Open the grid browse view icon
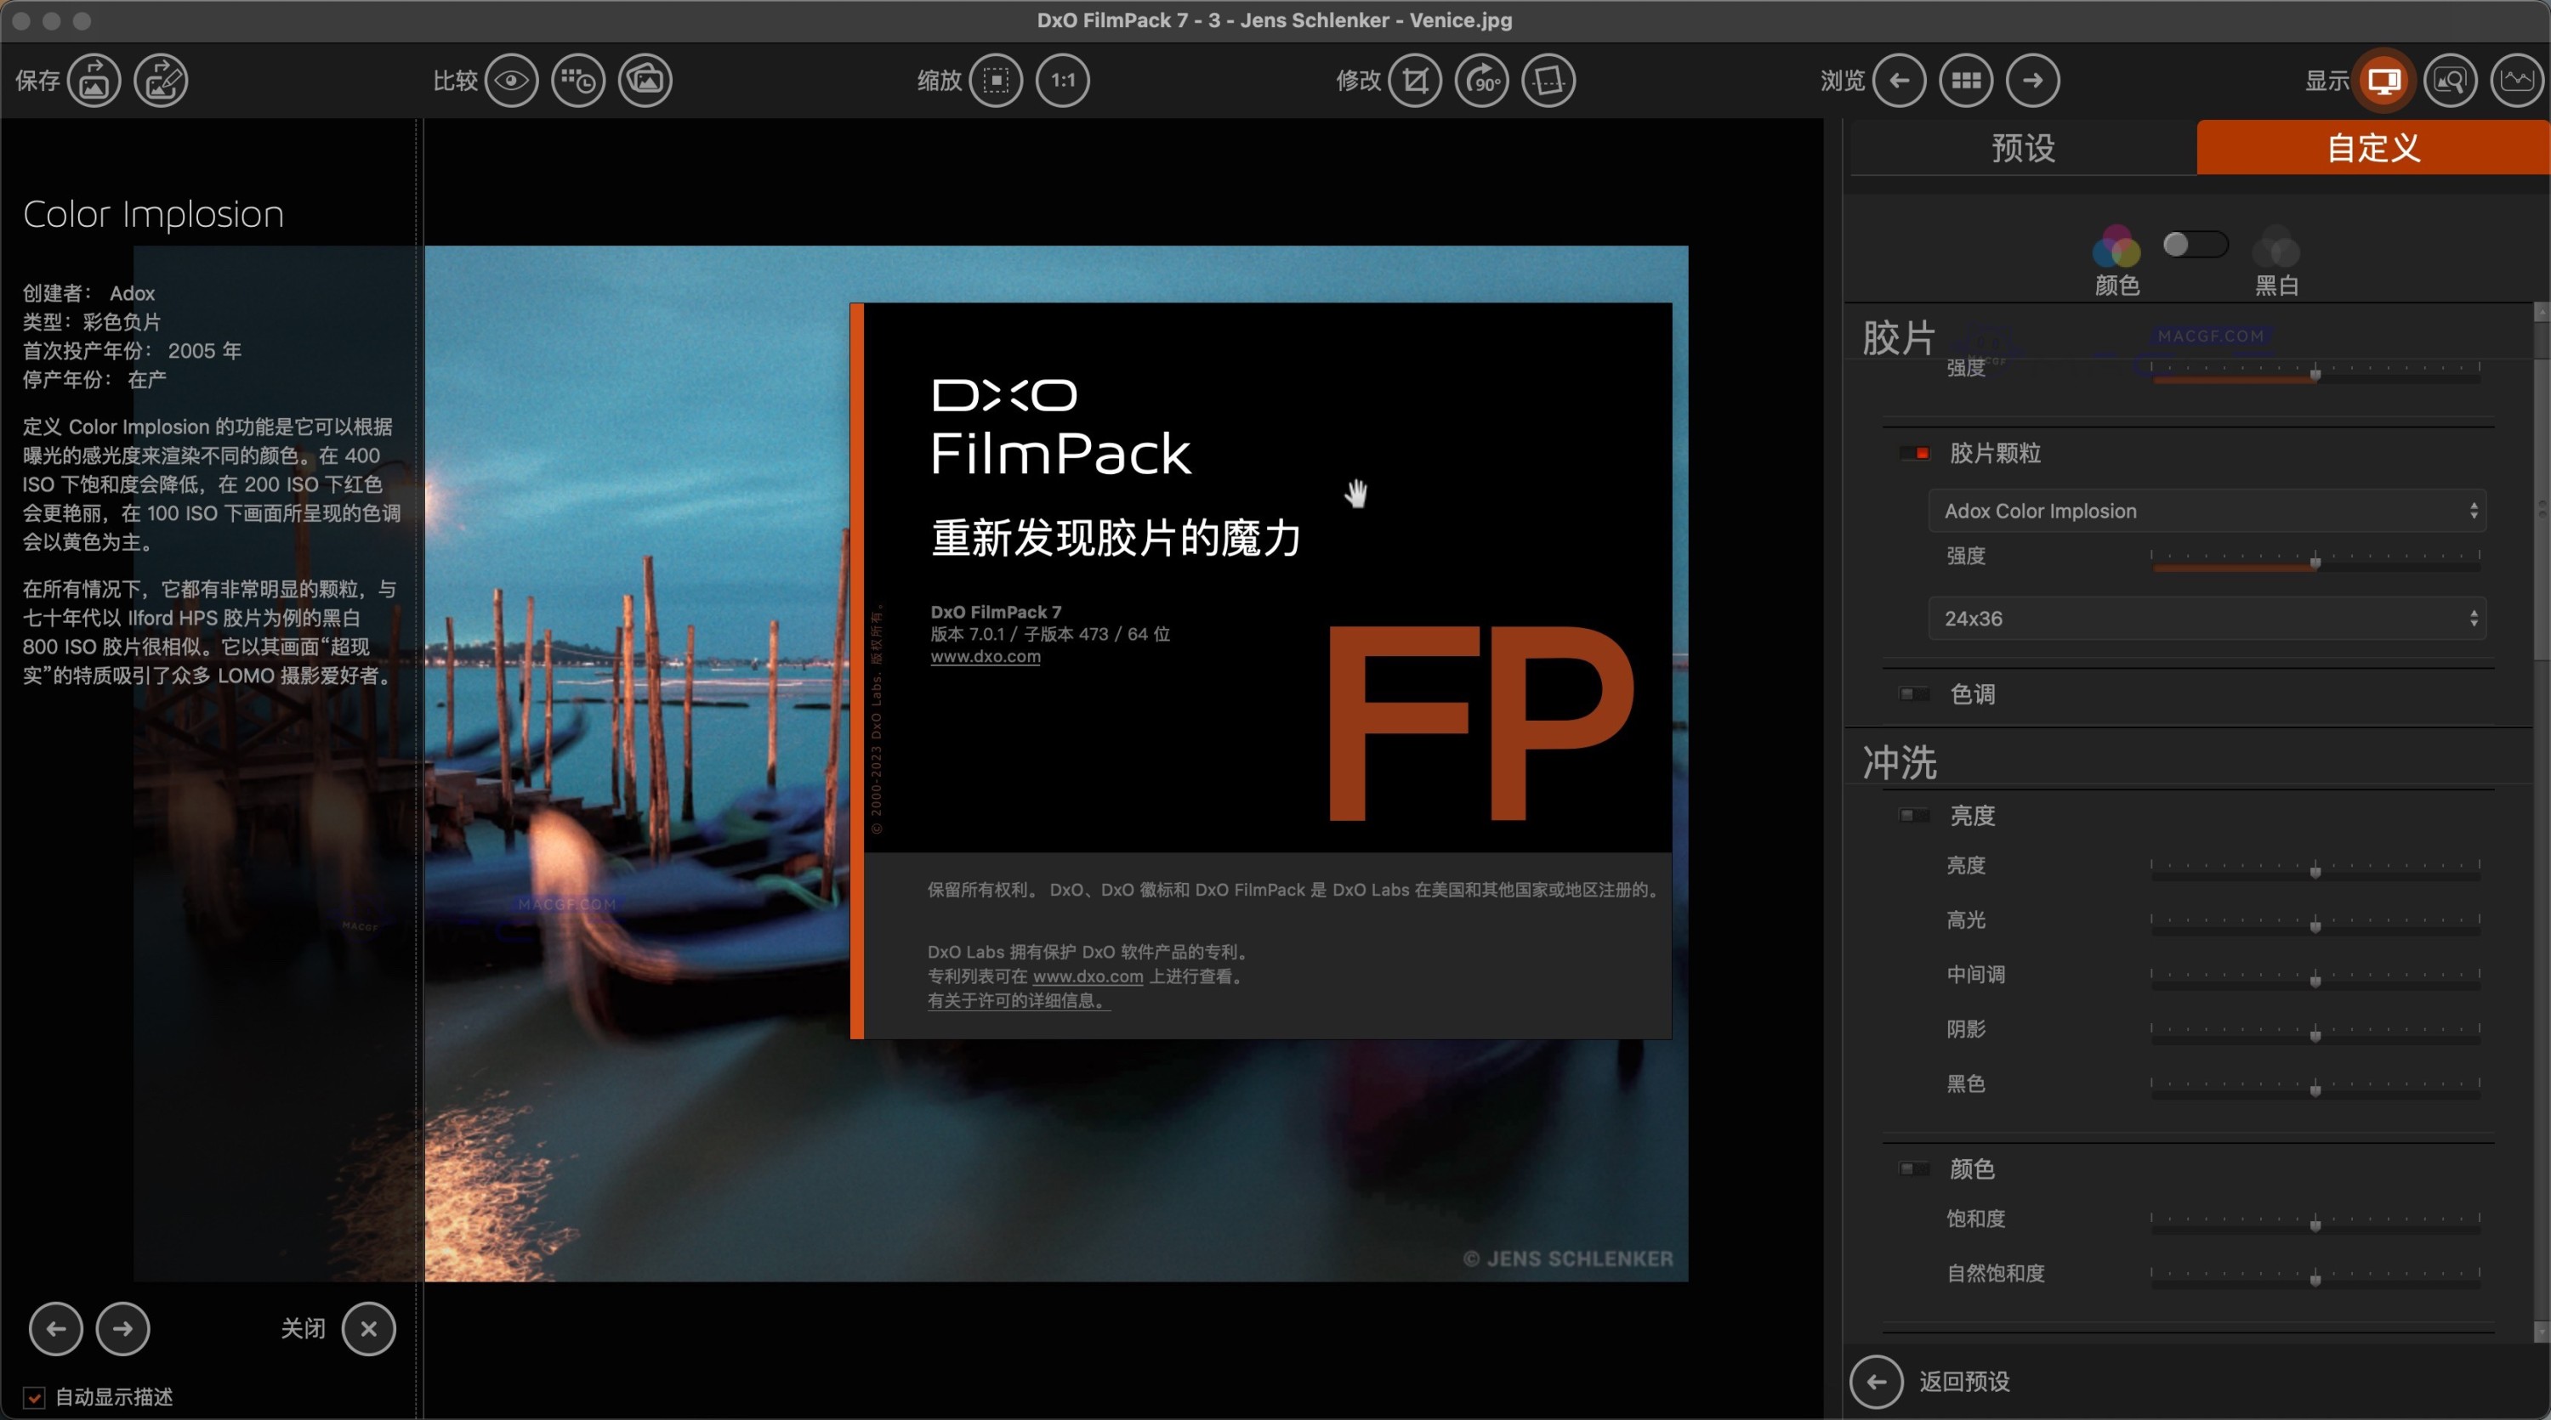This screenshot has height=1420, width=2551. tap(1967, 80)
